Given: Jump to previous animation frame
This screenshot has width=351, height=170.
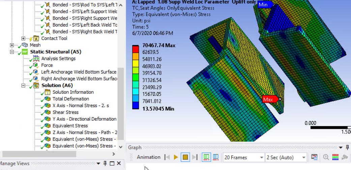Looking at the screenshot, I should pyautogui.click(x=167, y=157).
